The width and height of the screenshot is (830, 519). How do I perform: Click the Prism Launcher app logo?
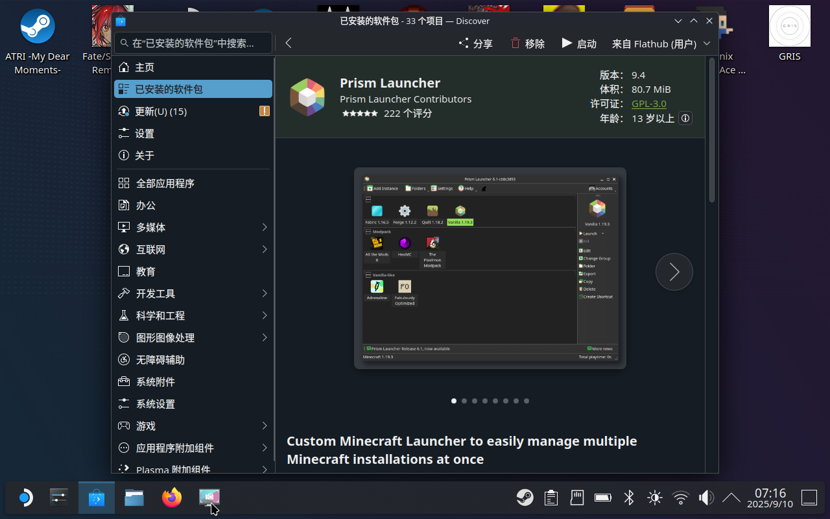307,97
